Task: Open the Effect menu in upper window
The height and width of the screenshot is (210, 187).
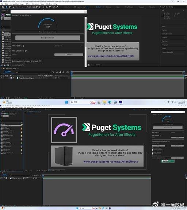Action: 28,4
